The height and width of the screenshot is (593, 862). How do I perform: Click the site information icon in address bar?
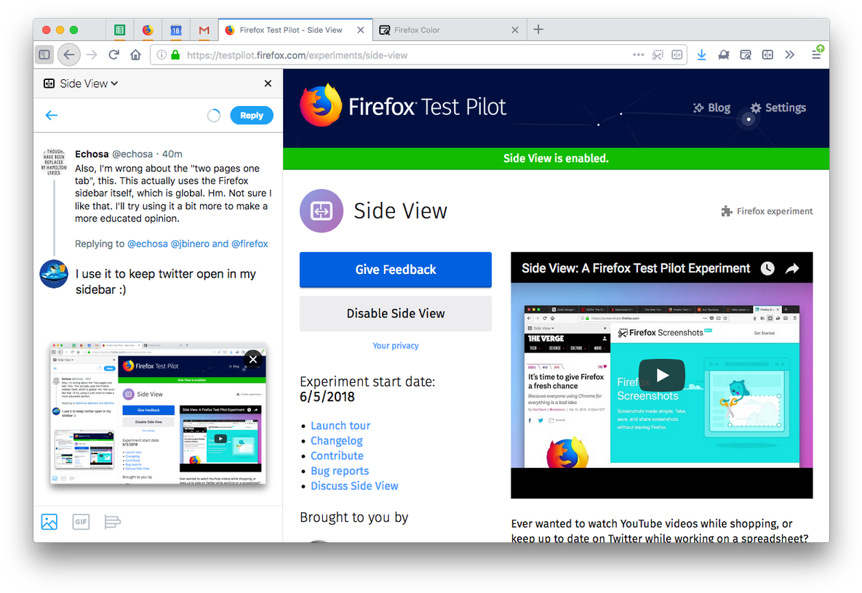pyautogui.click(x=161, y=55)
